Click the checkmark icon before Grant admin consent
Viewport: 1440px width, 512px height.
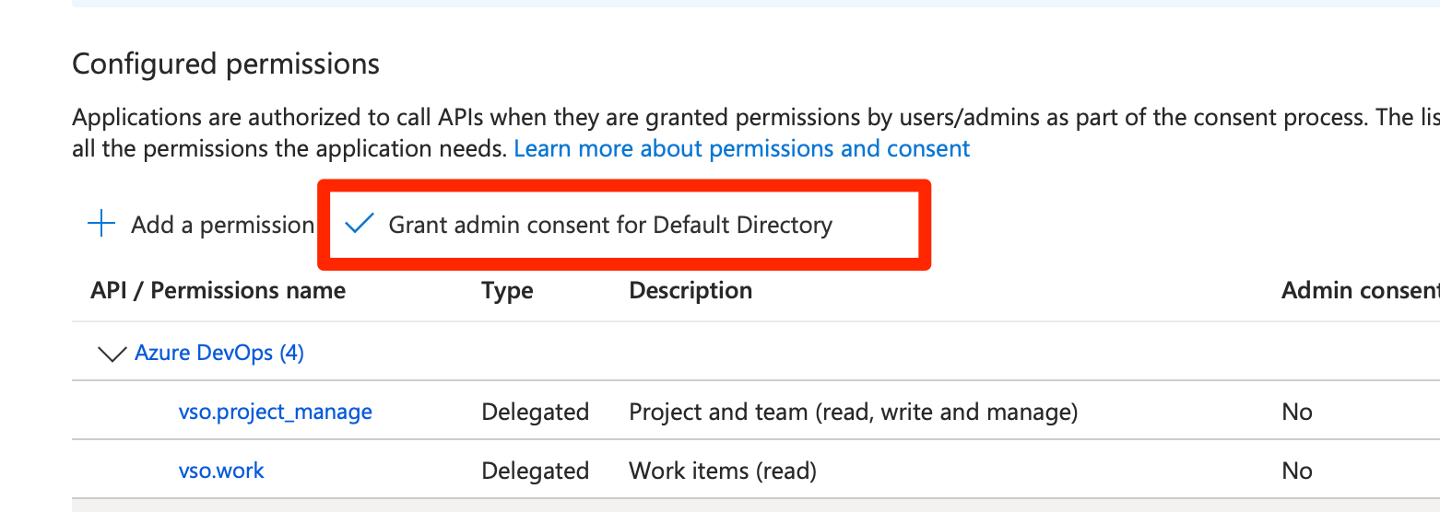tap(358, 224)
